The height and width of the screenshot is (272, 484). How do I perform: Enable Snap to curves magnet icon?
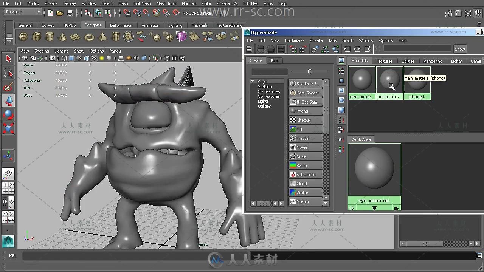coord(137,13)
